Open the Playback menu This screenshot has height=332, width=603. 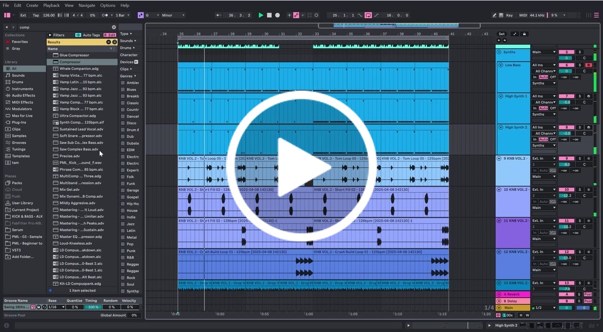click(52, 5)
